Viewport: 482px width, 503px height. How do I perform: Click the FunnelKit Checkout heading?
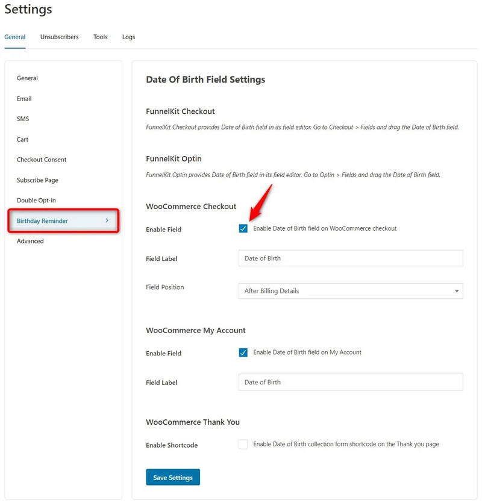coord(180,111)
